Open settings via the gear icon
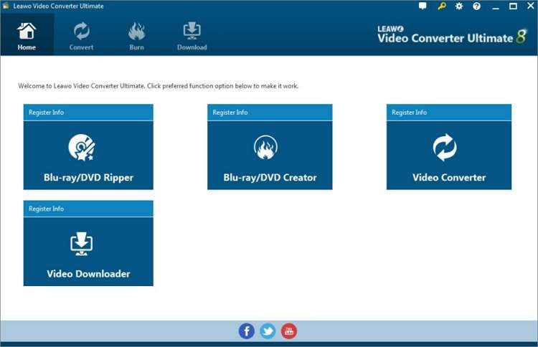Viewport: 538px width, 347px height. pyautogui.click(x=459, y=6)
